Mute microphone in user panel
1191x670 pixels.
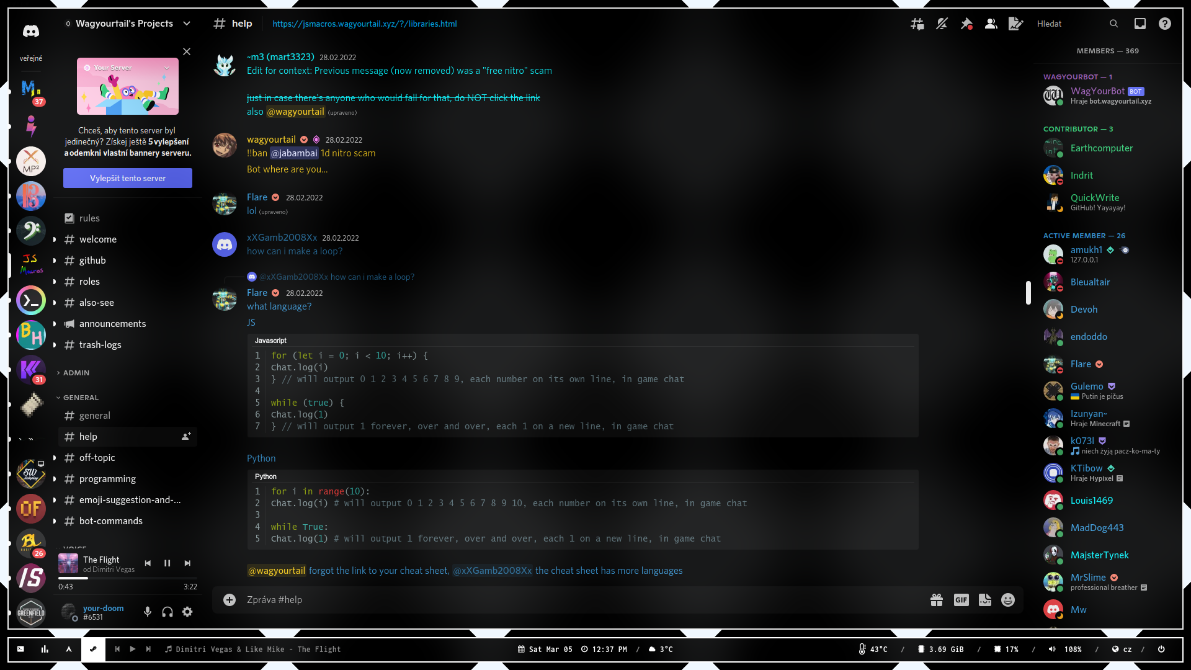click(148, 612)
